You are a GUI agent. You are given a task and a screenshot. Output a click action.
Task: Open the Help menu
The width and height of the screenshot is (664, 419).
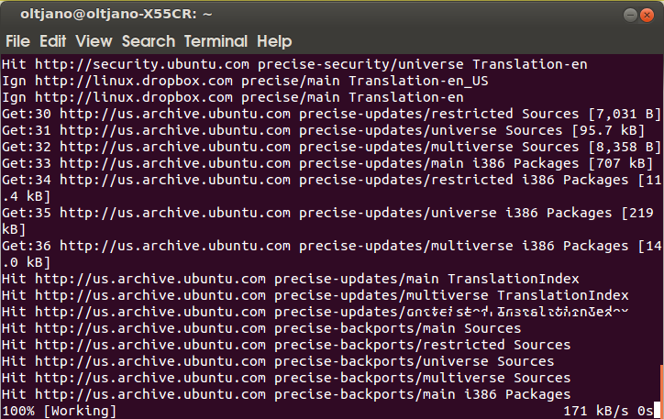274,41
